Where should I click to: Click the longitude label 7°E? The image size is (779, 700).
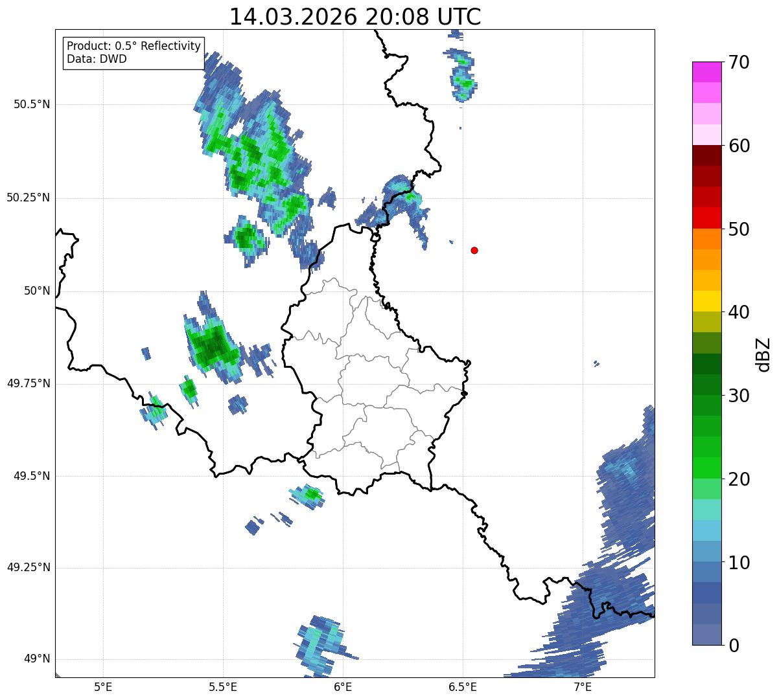[x=583, y=686]
